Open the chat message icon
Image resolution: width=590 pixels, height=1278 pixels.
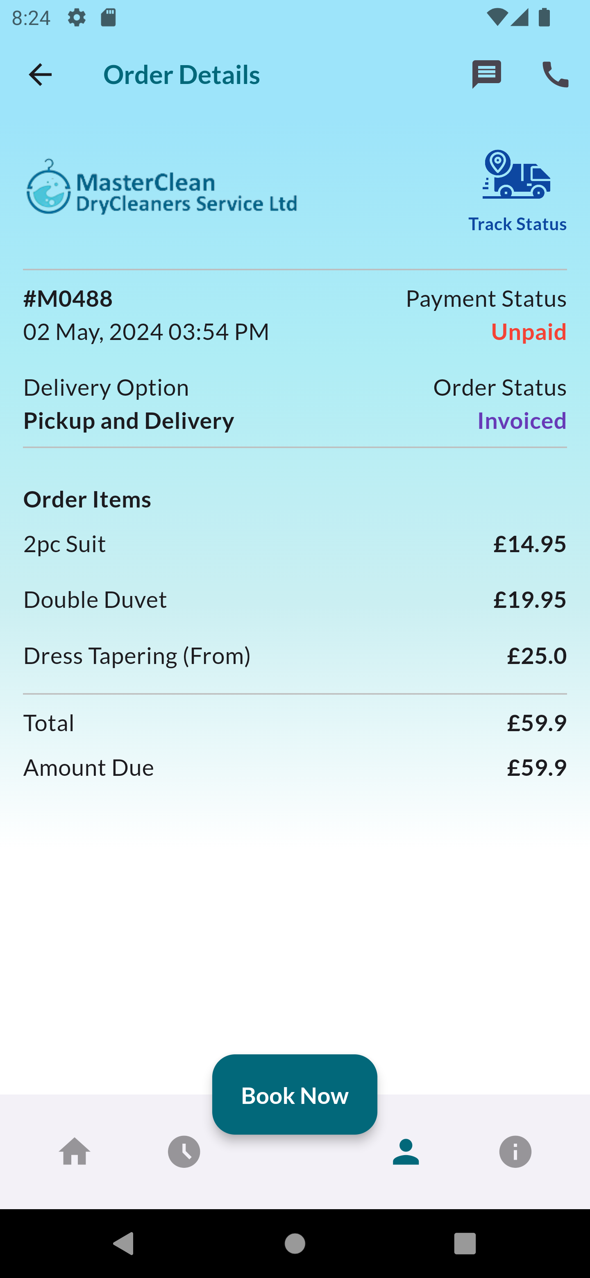(x=486, y=75)
